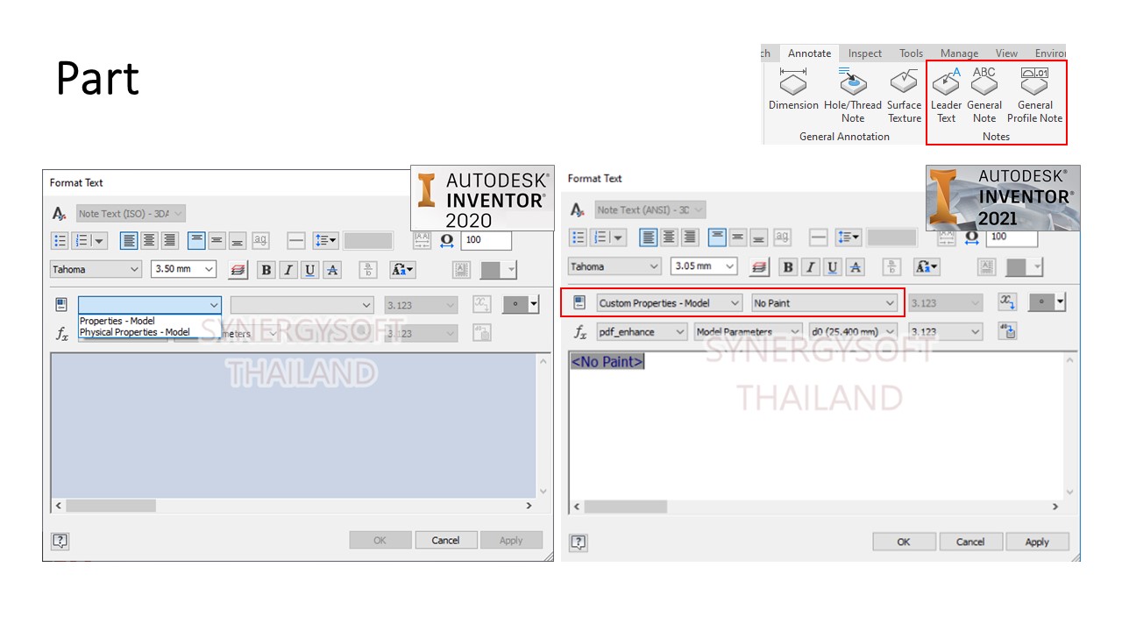Toggle Italic in the Inventor 2020 dialog

pos(288,270)
